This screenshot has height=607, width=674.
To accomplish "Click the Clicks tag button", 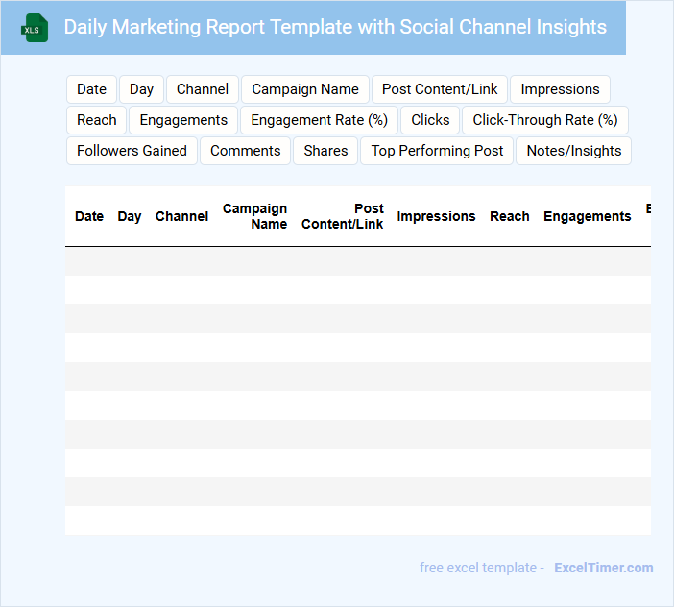I will (x=430, y=120).
